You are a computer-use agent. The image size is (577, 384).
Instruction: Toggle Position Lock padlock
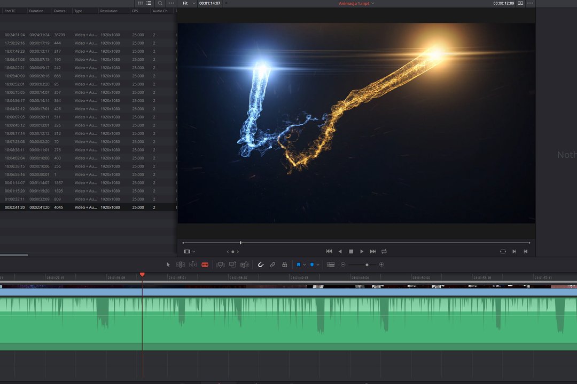pyautogui.click(x=284, y=265)
